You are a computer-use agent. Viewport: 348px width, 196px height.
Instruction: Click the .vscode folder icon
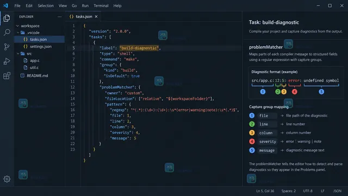click(23, 33)
